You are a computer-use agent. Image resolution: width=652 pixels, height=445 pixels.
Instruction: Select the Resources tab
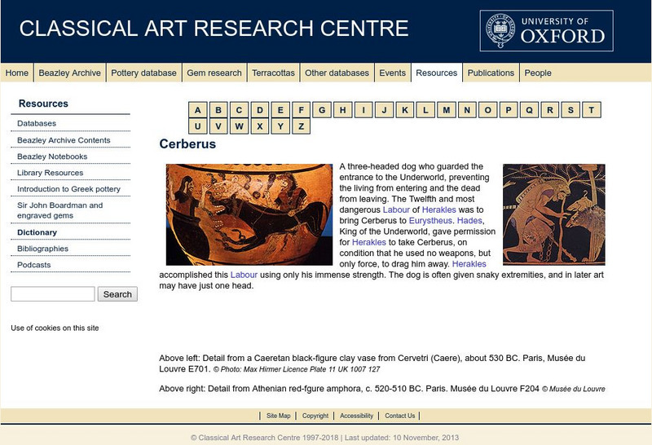point(437,73)
